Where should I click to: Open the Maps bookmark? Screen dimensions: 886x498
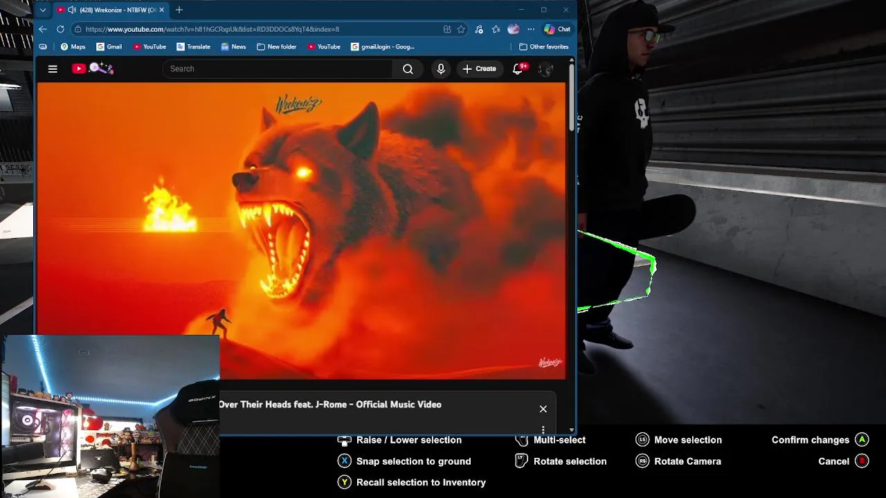click(73, 46)
